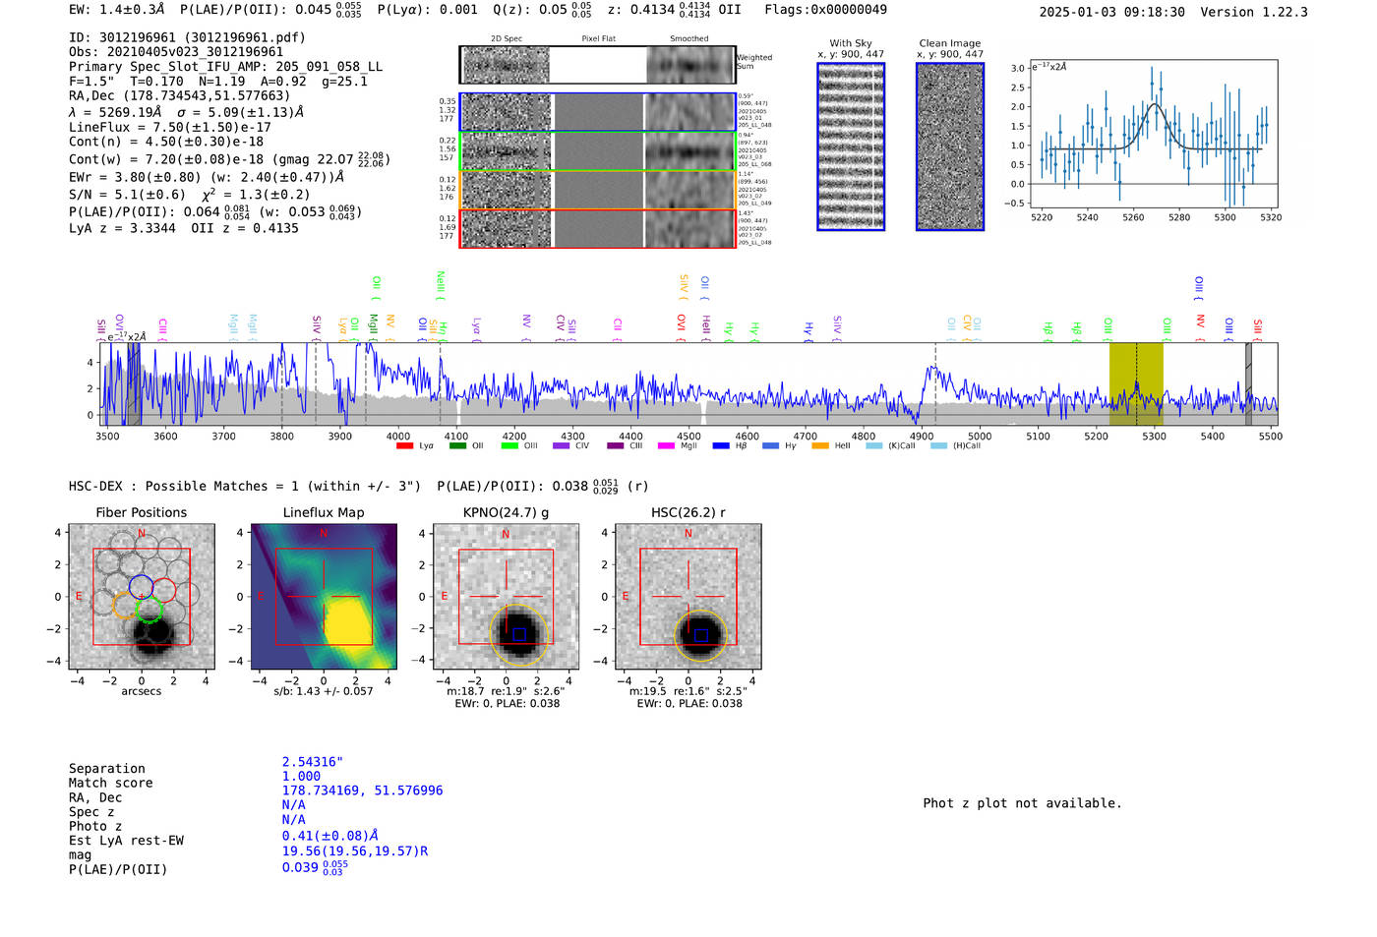Screen dimensions: 1377x937
Task: Select the LyA z = 3.3344 value
Action: tap(122, 228)
